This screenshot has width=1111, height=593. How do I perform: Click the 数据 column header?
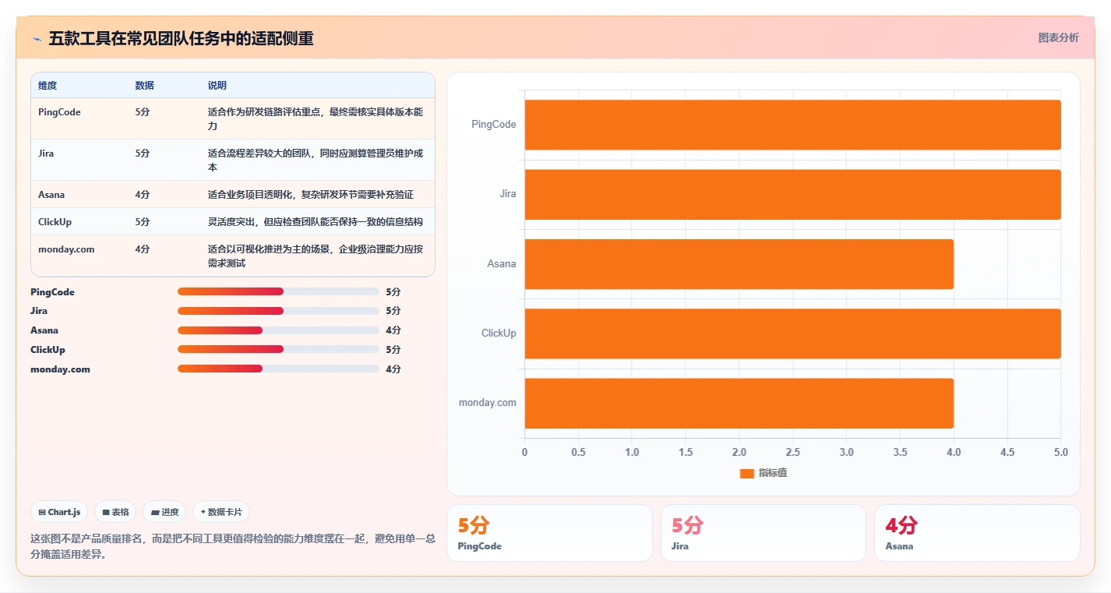tap(144, 86)
